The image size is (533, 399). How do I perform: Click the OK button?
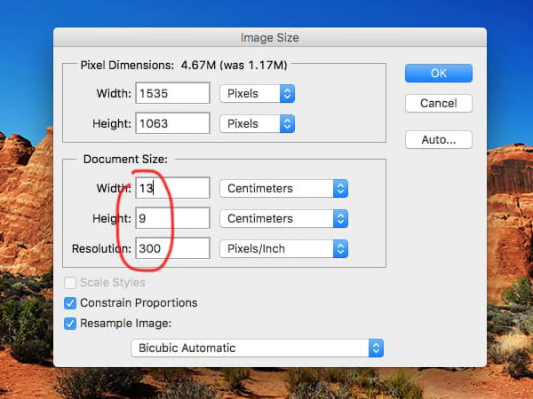439,73
